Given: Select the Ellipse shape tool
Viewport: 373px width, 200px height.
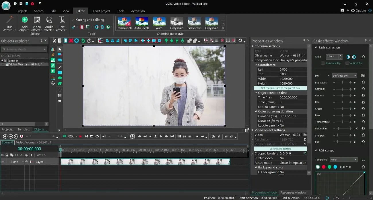Looking at the screenshot, I should point(60,77).
